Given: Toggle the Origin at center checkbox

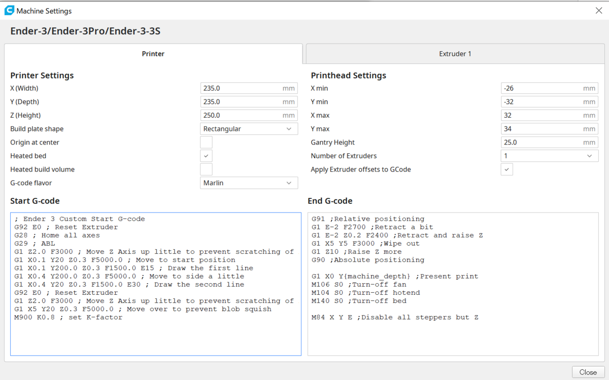Looking at the screenshot, I should click(x=206, y=143).
